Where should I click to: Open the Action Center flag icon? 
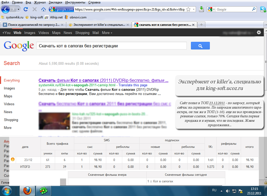(x=241, y=191)
